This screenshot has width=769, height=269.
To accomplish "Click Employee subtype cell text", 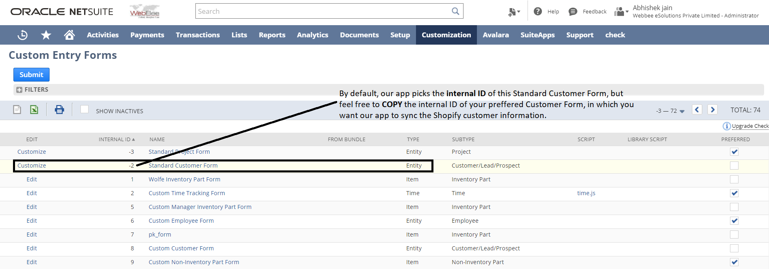I will [465, 221].
